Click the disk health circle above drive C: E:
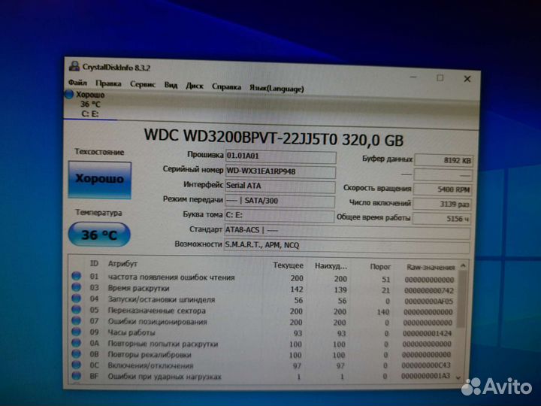 click(x=71, y=95)
